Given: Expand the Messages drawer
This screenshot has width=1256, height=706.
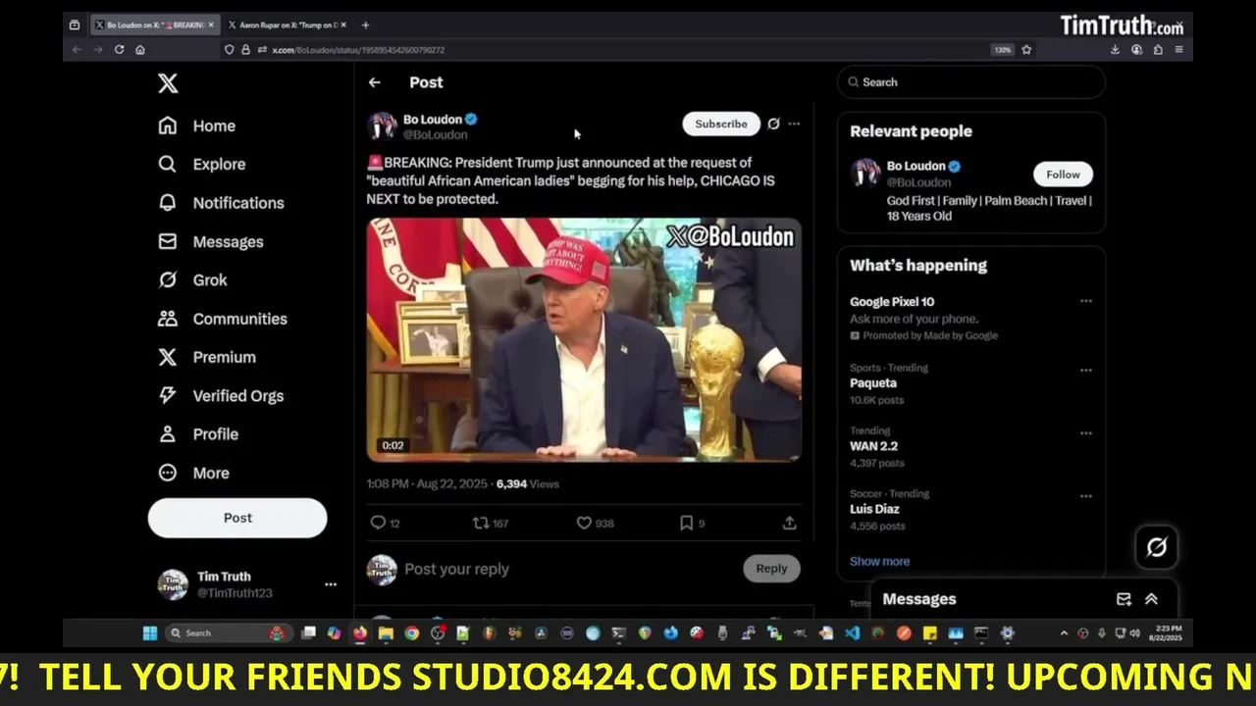Looking at the screenshot, I should [1152, 599].
